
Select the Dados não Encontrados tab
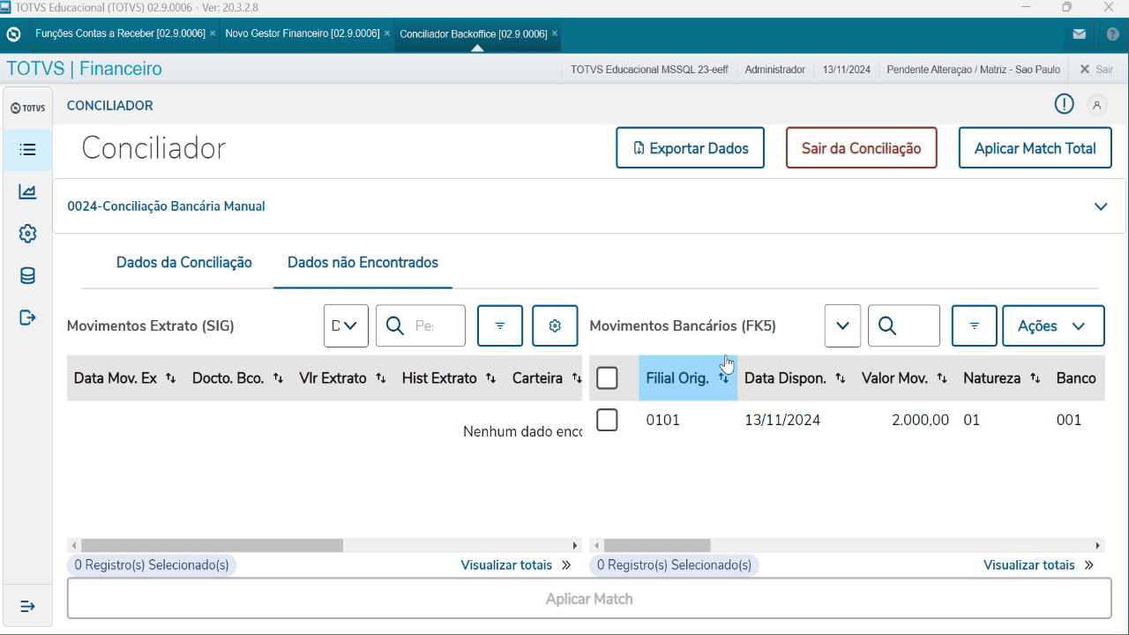(x=363, y=262)
